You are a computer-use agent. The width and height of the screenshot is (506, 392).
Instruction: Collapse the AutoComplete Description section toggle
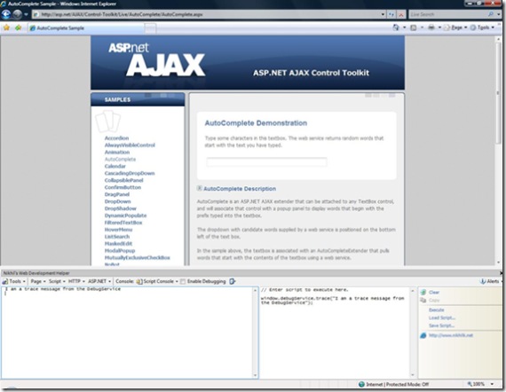[200, 188]
